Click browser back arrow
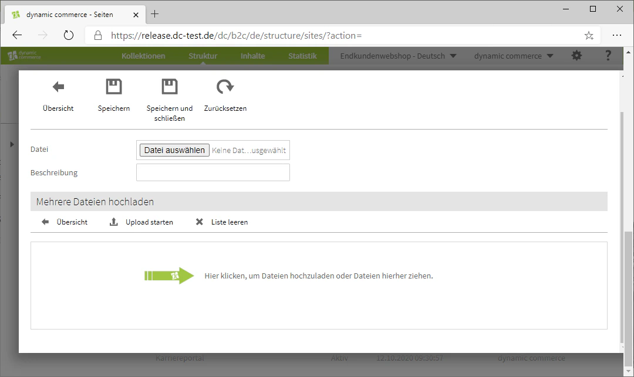 (x=17, y=35)
